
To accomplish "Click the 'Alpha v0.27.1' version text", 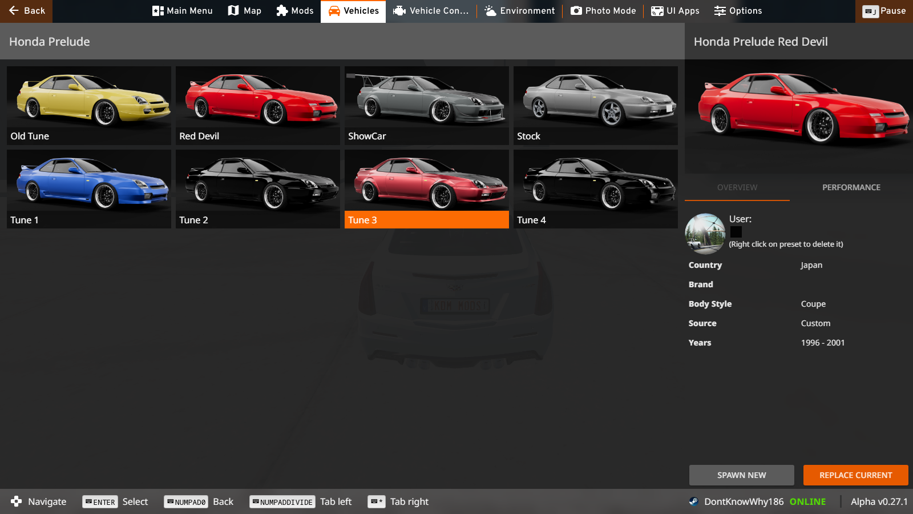I will [879, 501].
